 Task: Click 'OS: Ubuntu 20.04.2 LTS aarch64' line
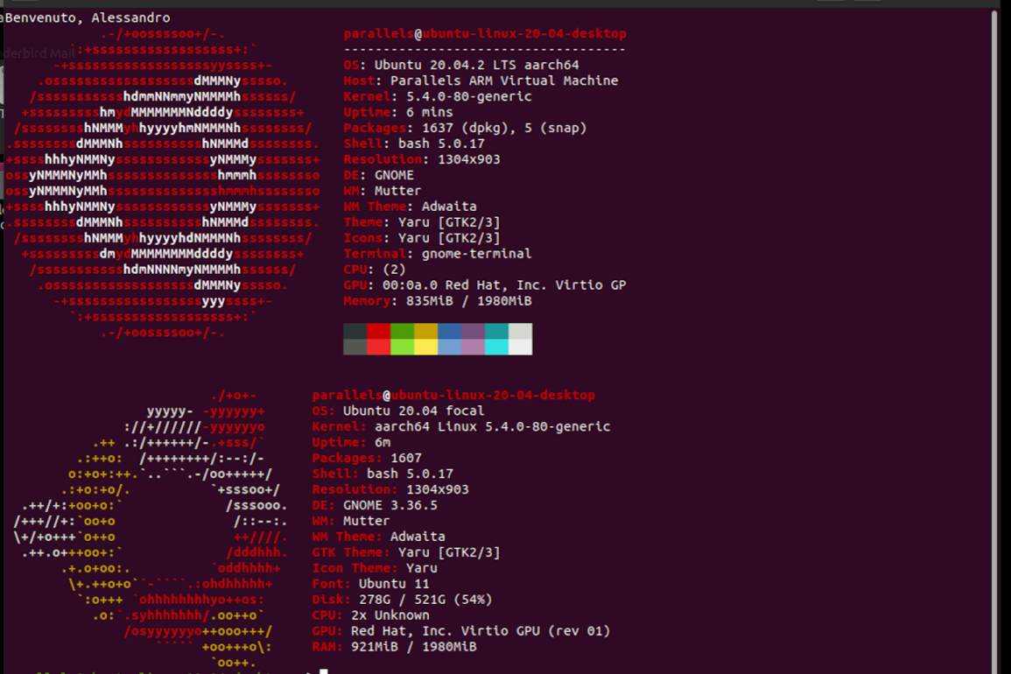click(461, 65)
